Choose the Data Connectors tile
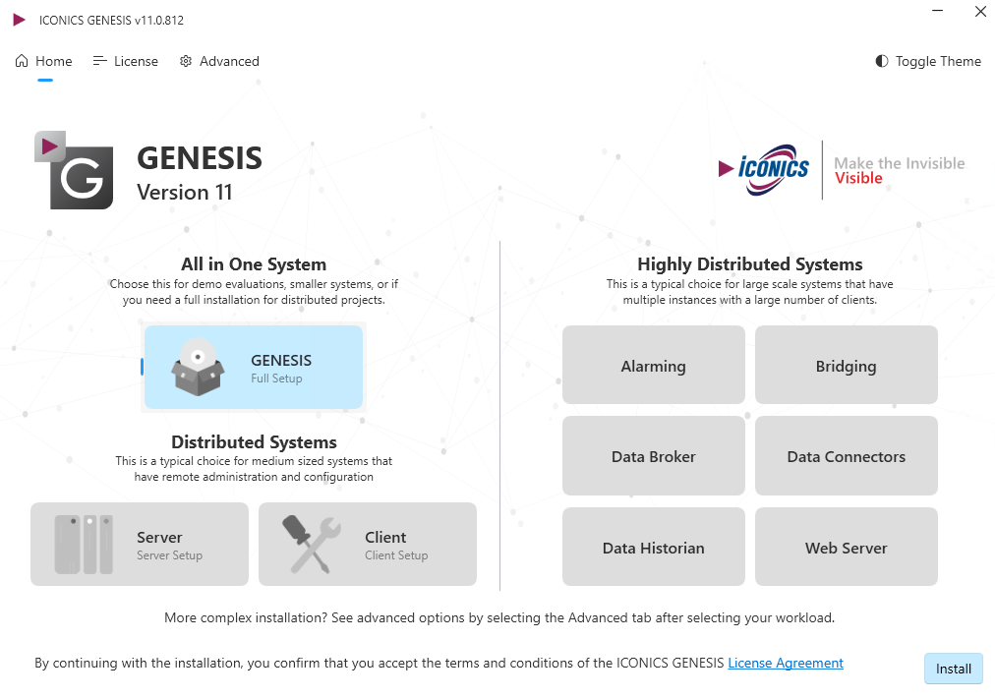Viewport: 995px width, 699px height. 847,456
